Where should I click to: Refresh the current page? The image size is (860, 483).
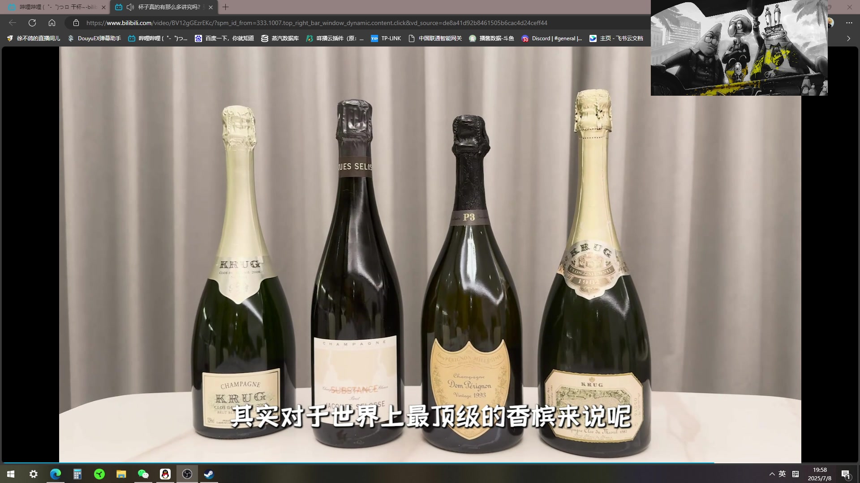(x=32, y=23)
